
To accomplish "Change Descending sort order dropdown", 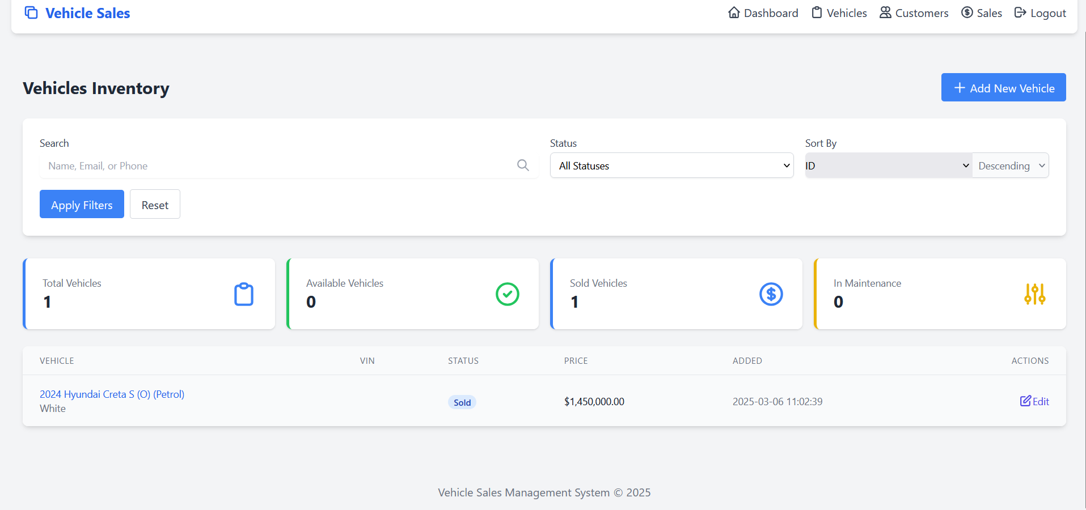I will [x=1010, y=165].
